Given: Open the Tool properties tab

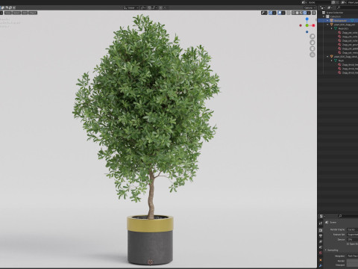Looking at the screenshot, I should tap(321, 223).
